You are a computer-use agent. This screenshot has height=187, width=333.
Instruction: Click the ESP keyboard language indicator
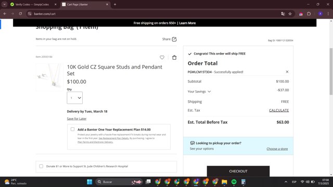click(x=294, y=182)
